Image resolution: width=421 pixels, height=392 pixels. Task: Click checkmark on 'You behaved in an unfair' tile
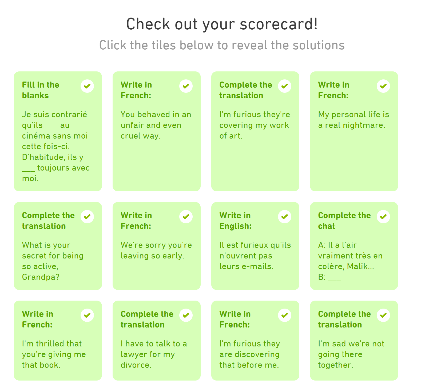click(x=186, y=86)
